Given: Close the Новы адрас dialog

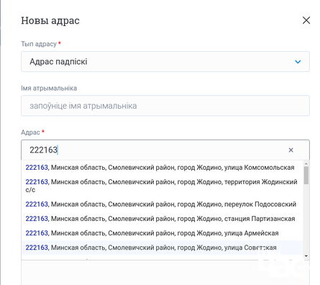Looking at the screenshot, I should [306, 20].
